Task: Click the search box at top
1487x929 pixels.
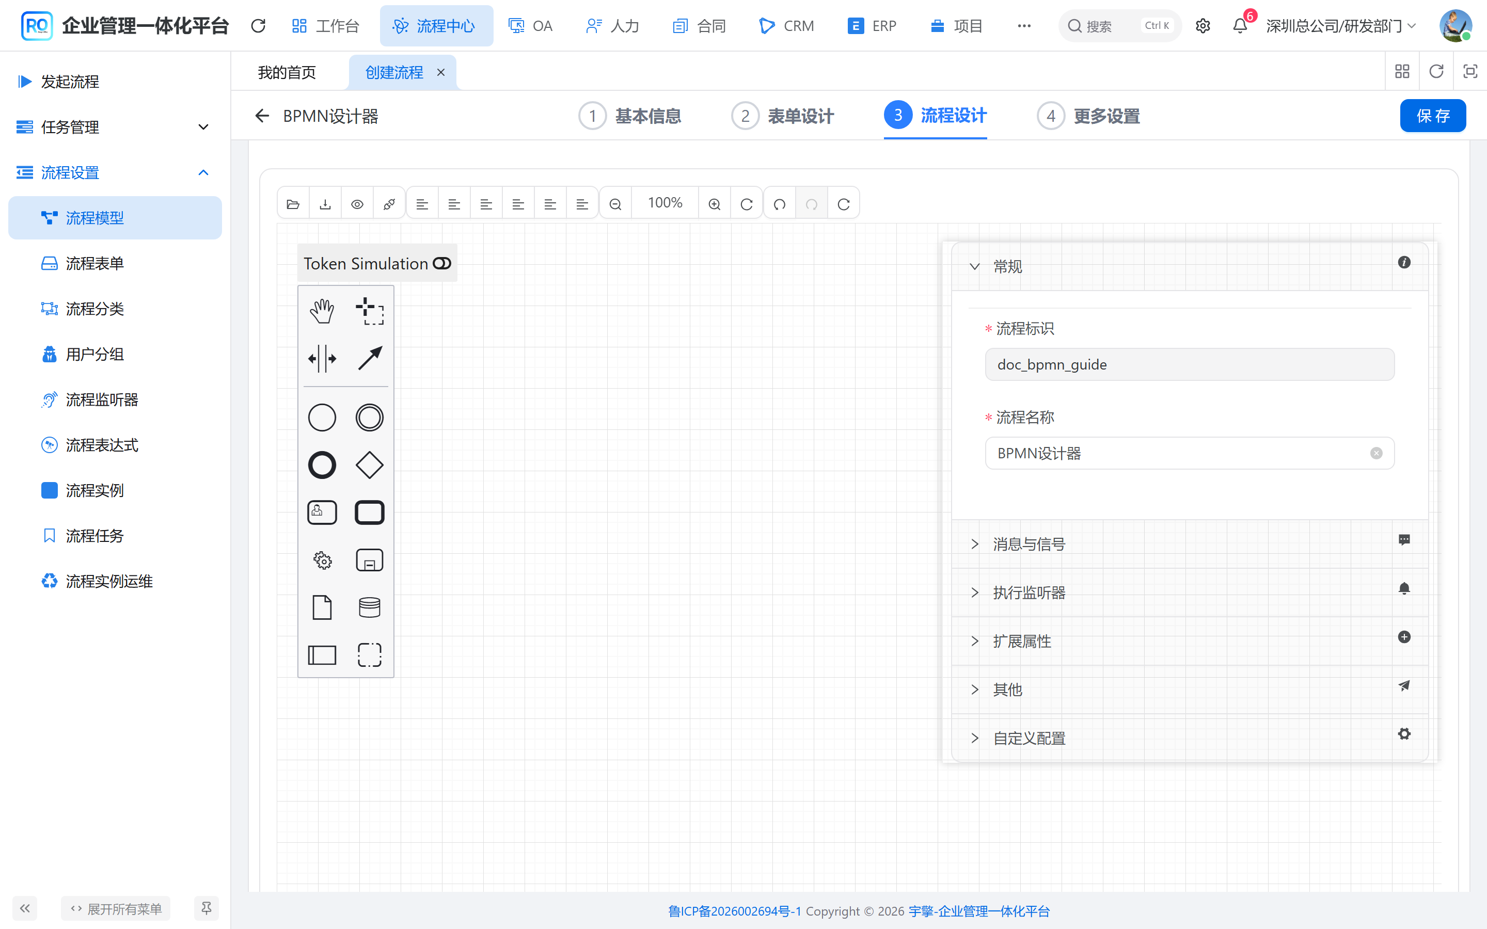Action: [x=1119, y=26]
